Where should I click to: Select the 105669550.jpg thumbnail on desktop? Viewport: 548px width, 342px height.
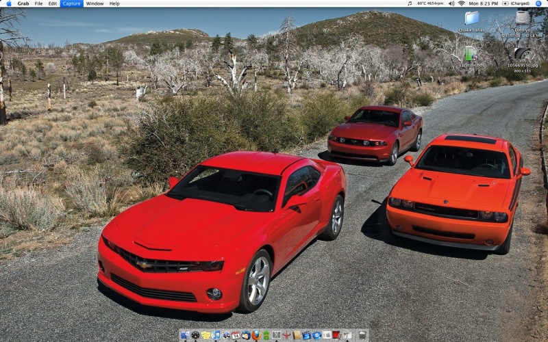(523, 55)
